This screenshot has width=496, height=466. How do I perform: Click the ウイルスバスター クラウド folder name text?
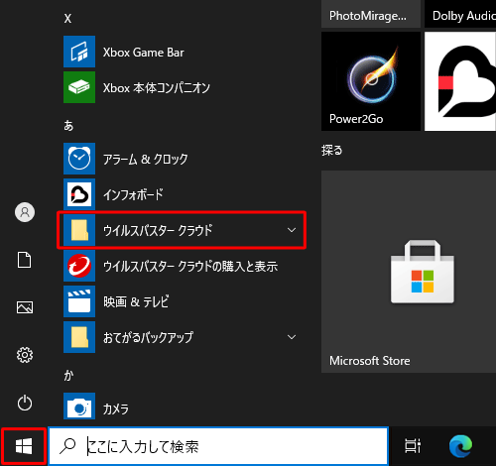coord(158,230)
